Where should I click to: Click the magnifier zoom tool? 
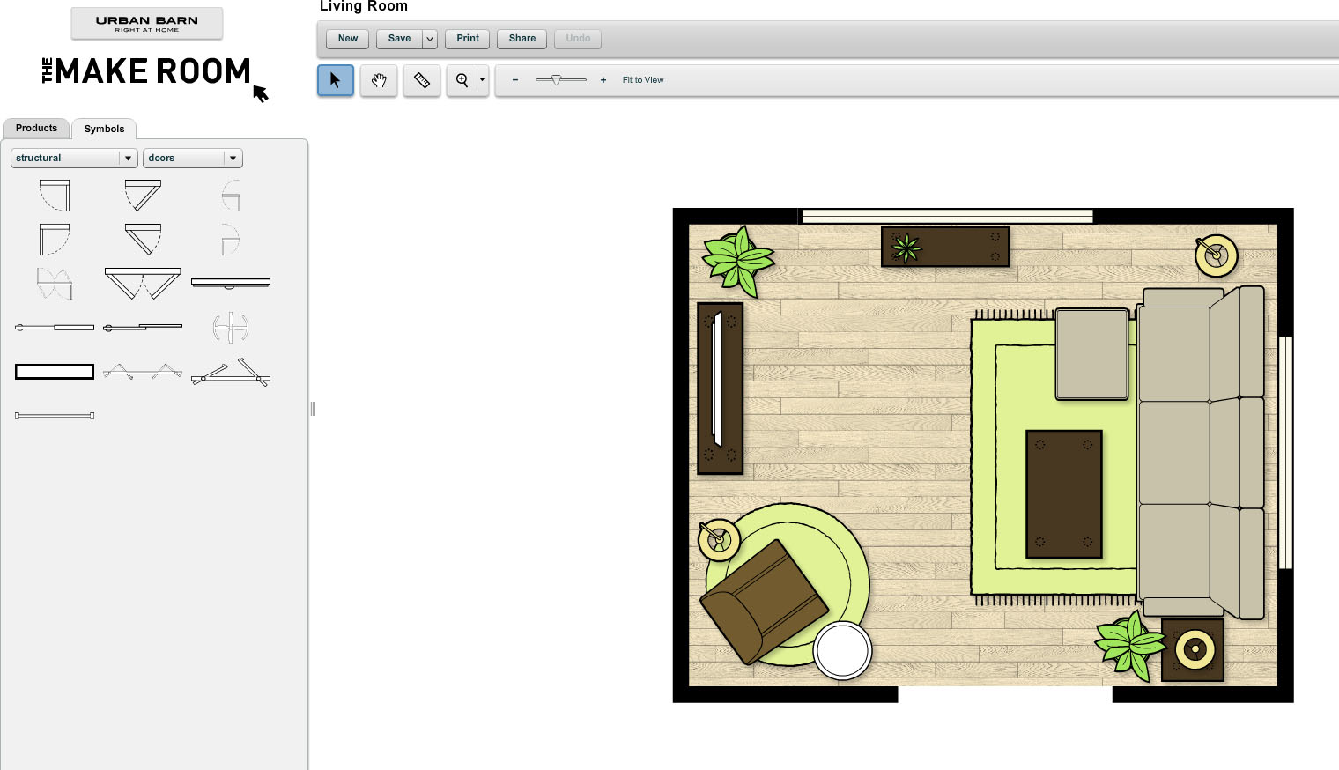tap(462, 80)
